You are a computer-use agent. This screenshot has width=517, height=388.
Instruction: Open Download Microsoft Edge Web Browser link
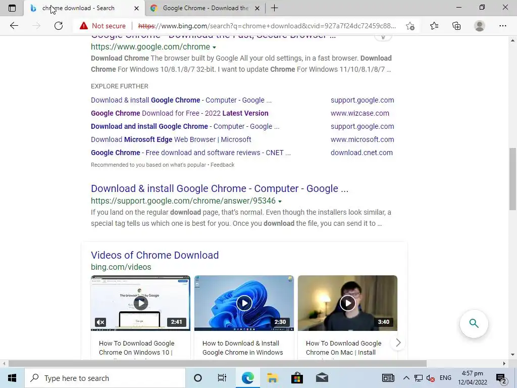coord(171,139)
